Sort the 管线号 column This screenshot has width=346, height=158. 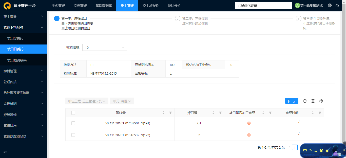tap(163, 113)
